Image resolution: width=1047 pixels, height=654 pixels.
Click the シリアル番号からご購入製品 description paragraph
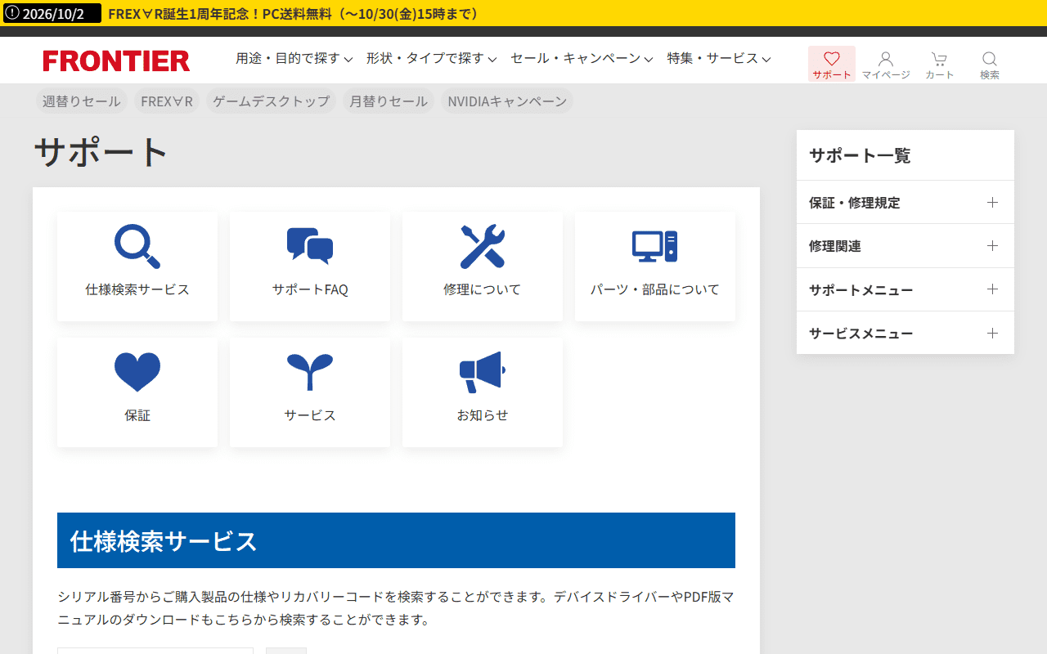pyautogui.click(x=396, y=608)
